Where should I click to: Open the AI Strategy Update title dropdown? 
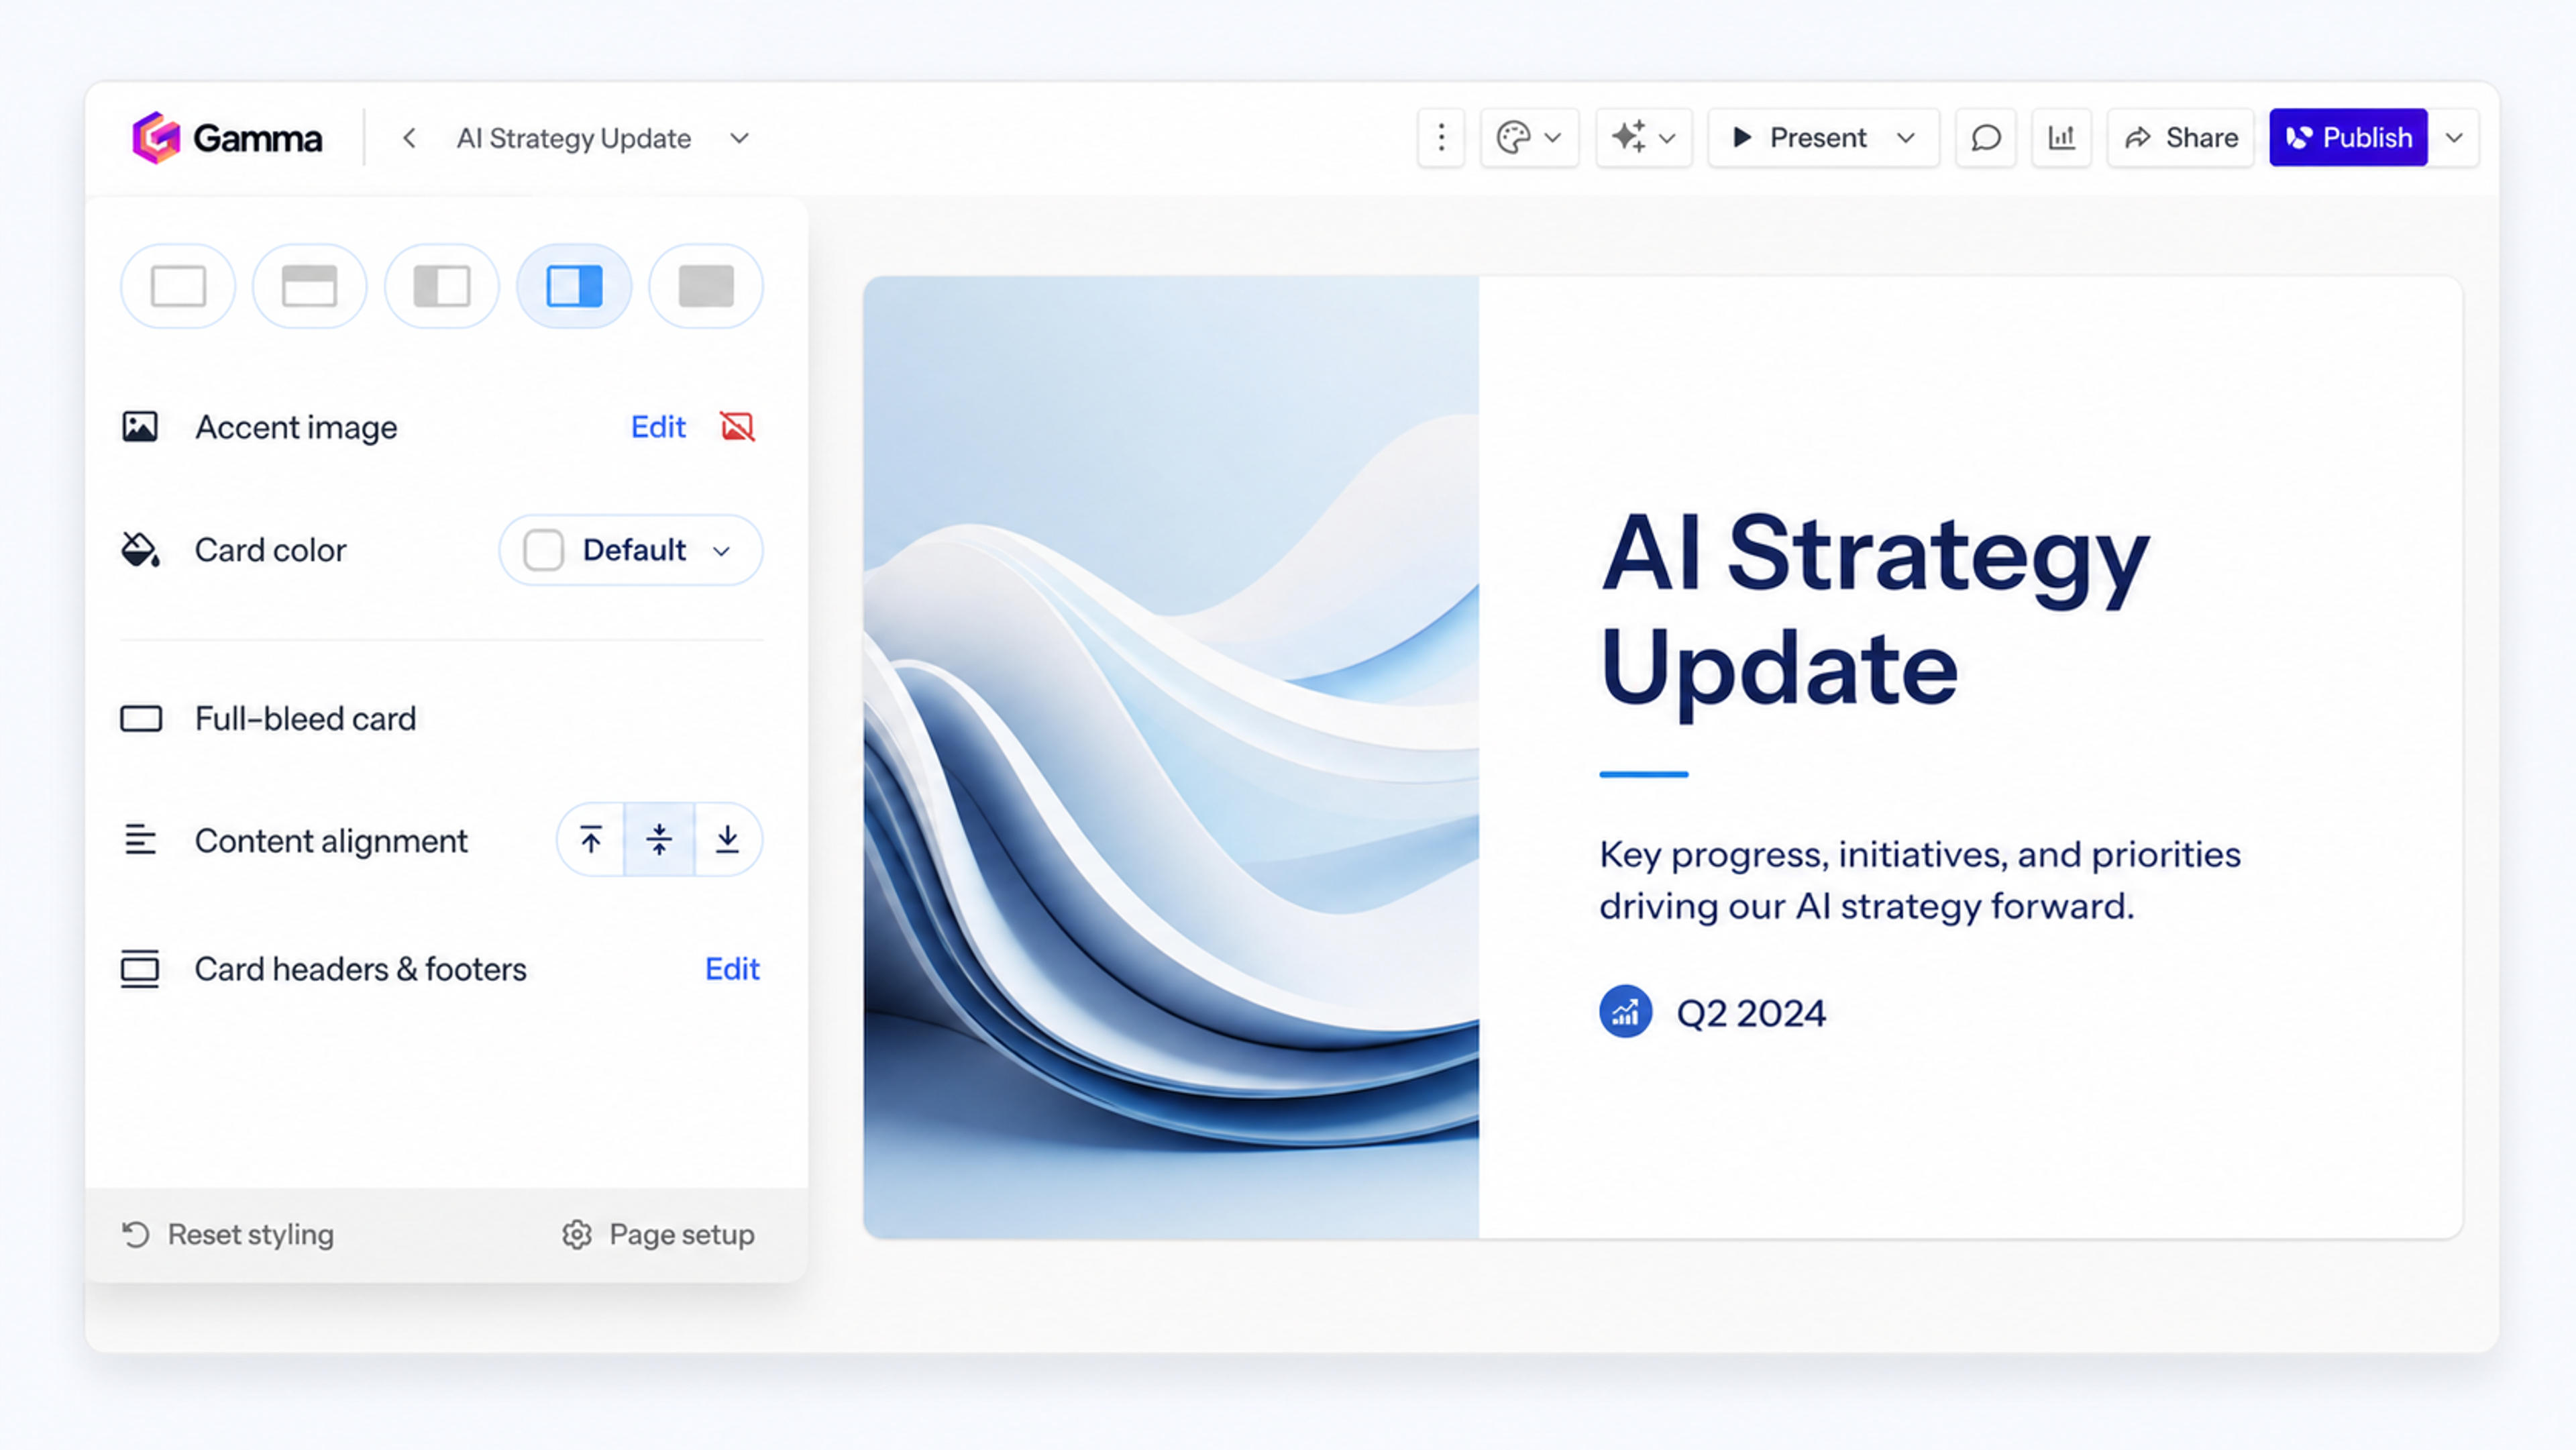click(x=739, y=138)
